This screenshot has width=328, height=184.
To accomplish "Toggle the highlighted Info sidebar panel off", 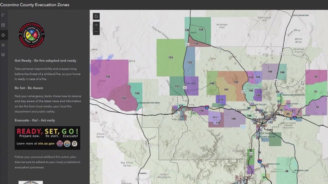I will (x=3, y=35).
